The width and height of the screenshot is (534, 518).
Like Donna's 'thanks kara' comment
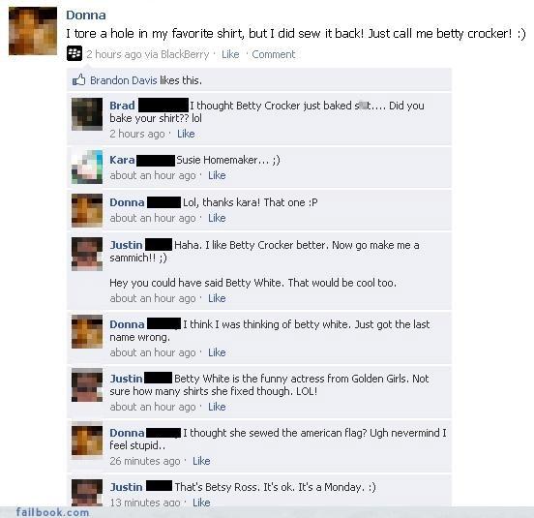[217, 218]
